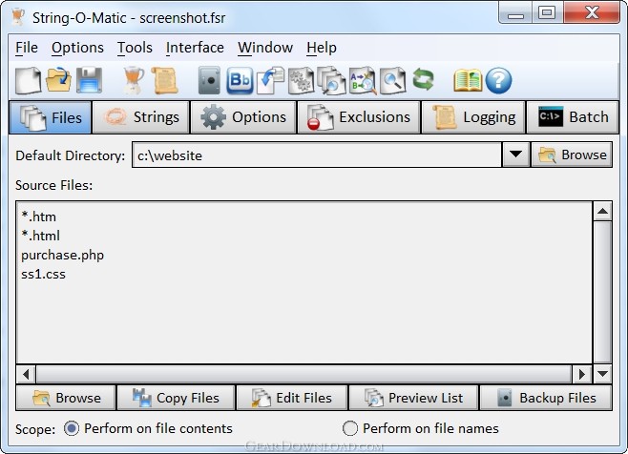This screenshot has width=628, height=454.
Task: Click the undo arrow document toolbar icon
Action: [x=270, y=80]
